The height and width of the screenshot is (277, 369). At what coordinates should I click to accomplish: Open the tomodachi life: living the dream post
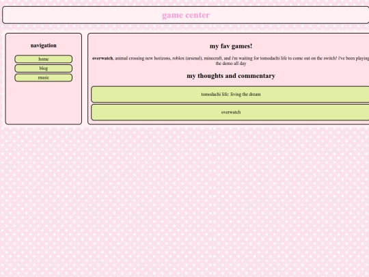(231, 94)
